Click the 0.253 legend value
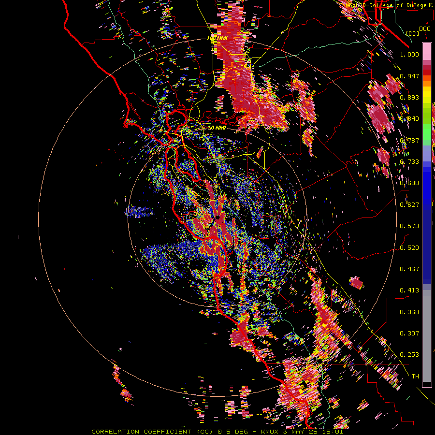Viewport: 435px width, 435px height. (409, 355)
